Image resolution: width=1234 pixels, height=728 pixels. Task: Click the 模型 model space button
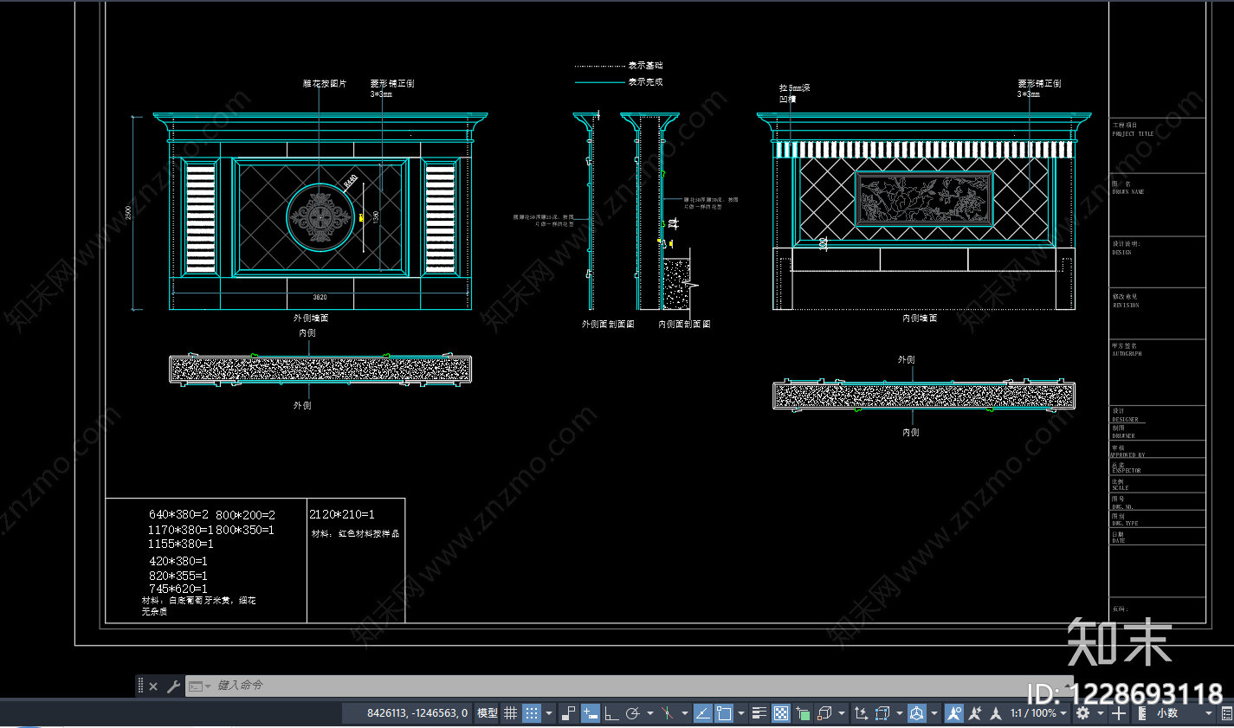(488, 713)
